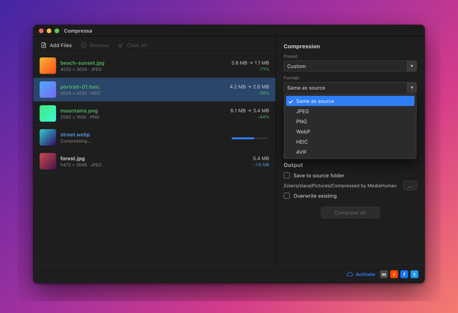Close the Compressa window with the red button

(41, 31)
